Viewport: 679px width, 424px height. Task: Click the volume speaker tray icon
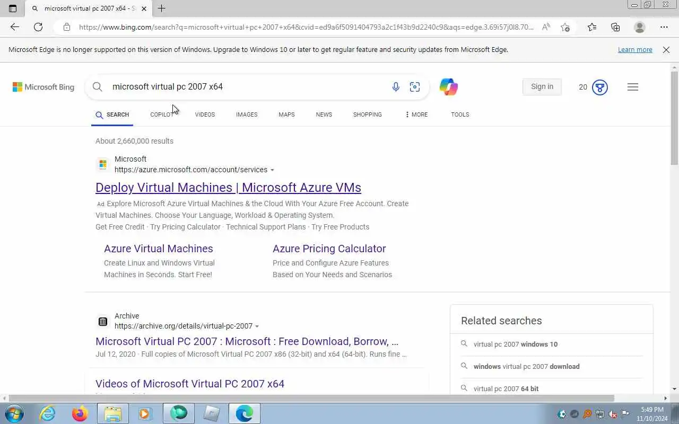(613, 414)
